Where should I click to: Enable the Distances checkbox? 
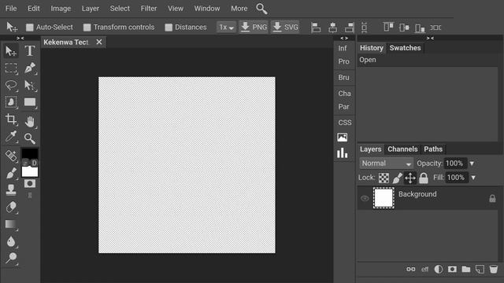pos(169,28)
